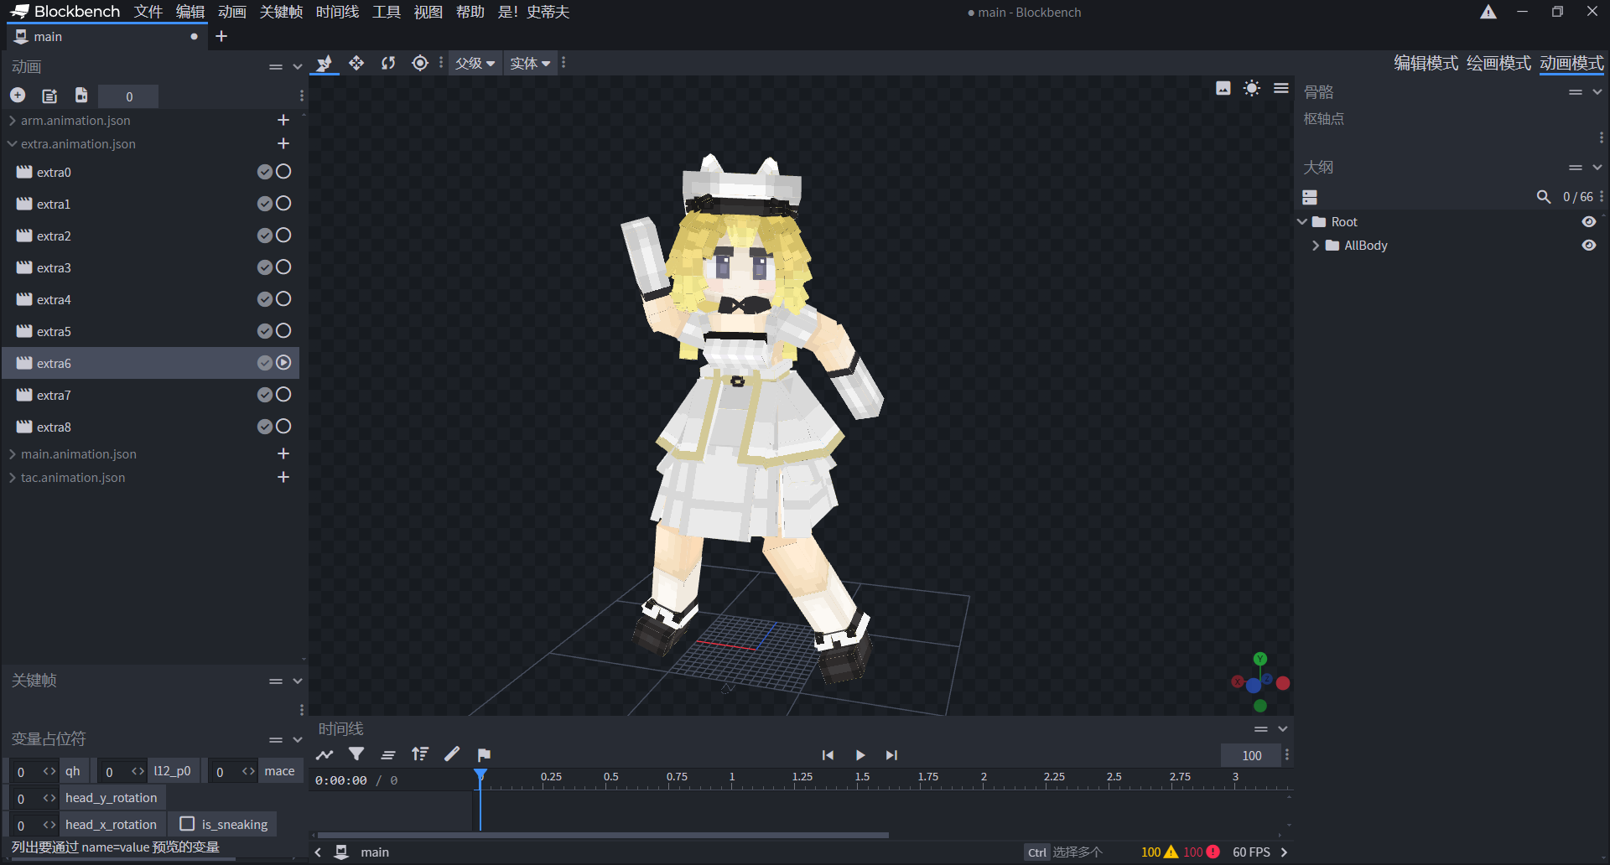Click the outliner toggle options icon
The image size is (1610, 865).
(x=1310, y=197)
